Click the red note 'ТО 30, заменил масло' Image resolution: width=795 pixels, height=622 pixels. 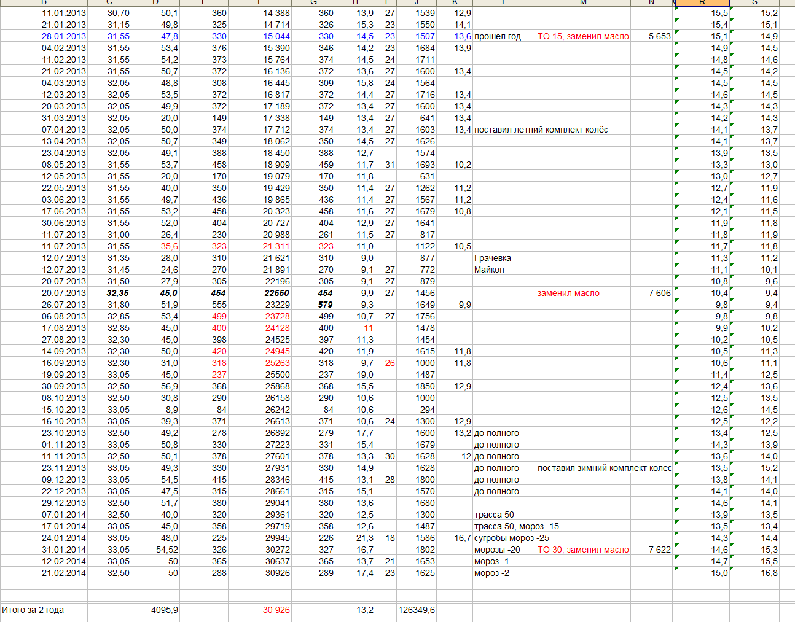coord(583,550)
